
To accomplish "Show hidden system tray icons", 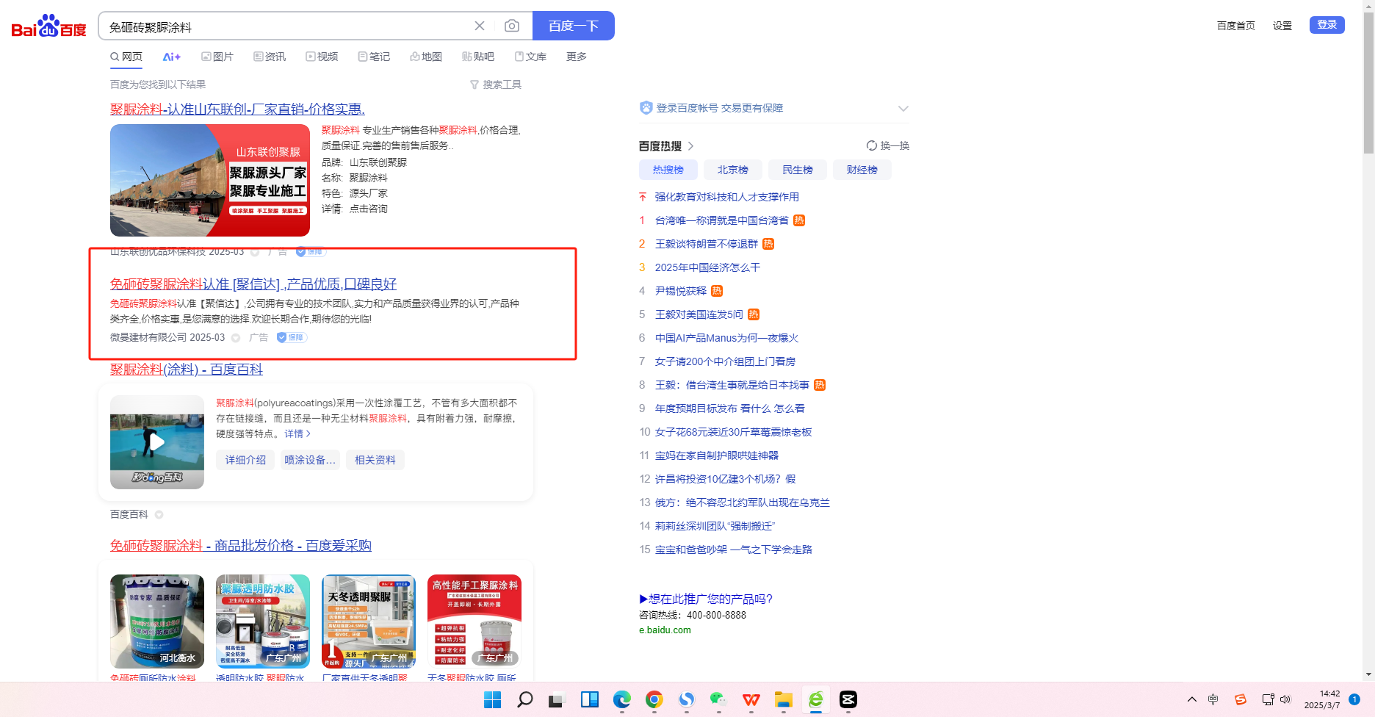I will point(1191,699).
